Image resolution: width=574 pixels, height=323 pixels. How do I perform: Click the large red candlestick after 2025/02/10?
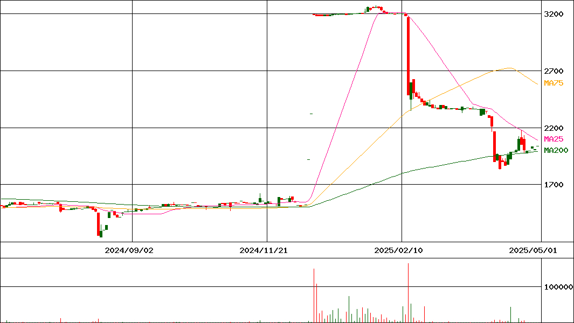tap(408, 55)
